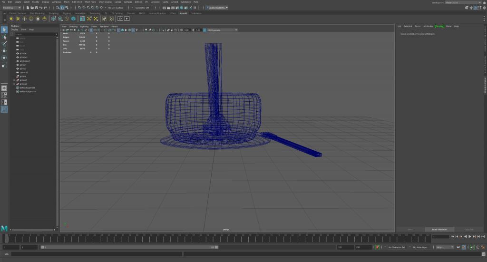This screenshot has width=487, height=262.
Task: Click Symmetry: Off setting button
Action: (141, 8)
